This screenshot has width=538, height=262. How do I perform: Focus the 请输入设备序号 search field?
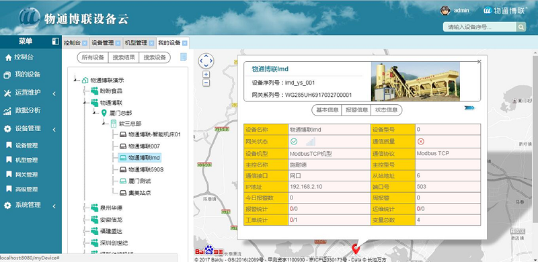(x=479, y=27)
